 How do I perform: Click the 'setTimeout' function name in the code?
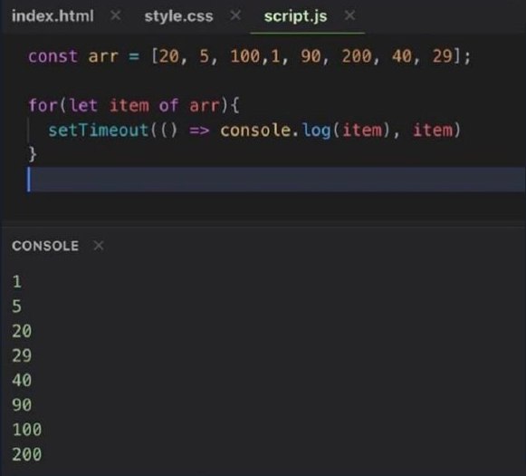pos(99,130)
